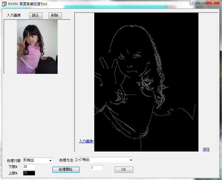Screen dimensions: 222x180
Task: Click the 処理方法 label text
Action: click(66, 160)
